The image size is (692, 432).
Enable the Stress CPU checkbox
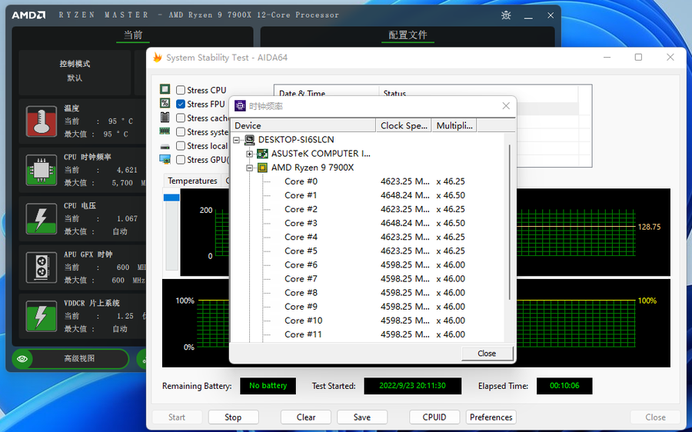181,91
